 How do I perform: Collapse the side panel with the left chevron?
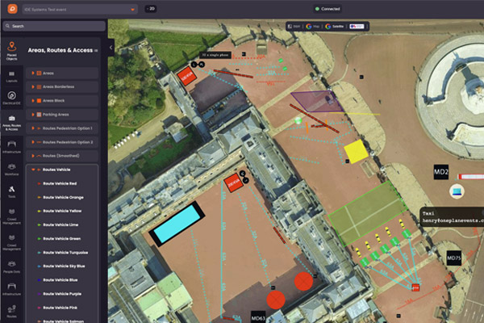[x=111, y=48]
